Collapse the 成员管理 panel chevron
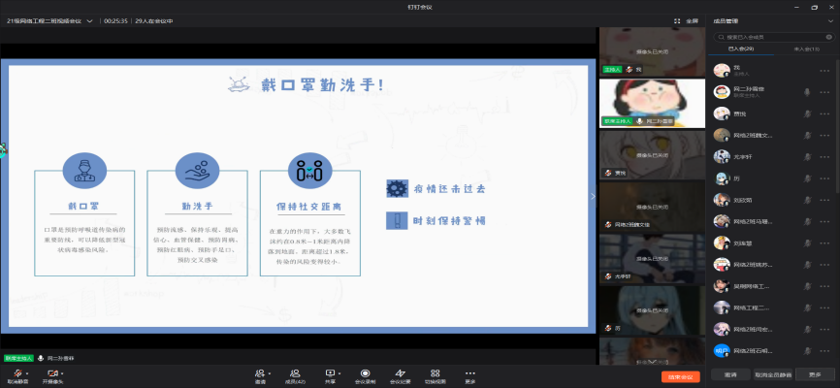Screen dimensions: 840x388 click(x=830, y=19)
